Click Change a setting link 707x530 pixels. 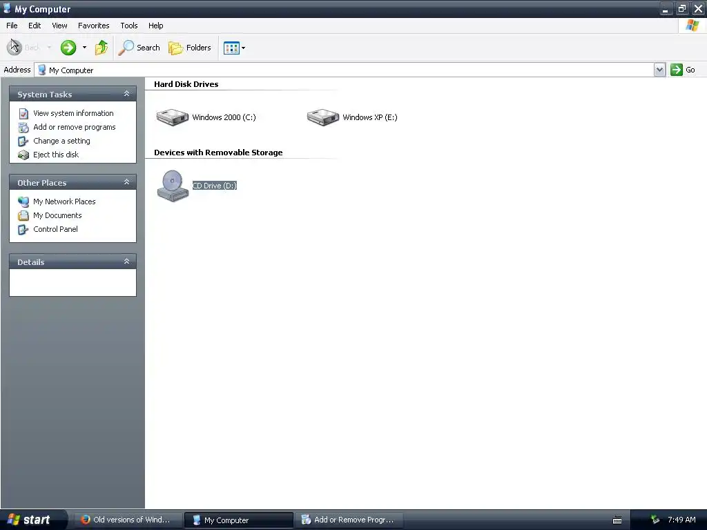(x=61, y=141)
